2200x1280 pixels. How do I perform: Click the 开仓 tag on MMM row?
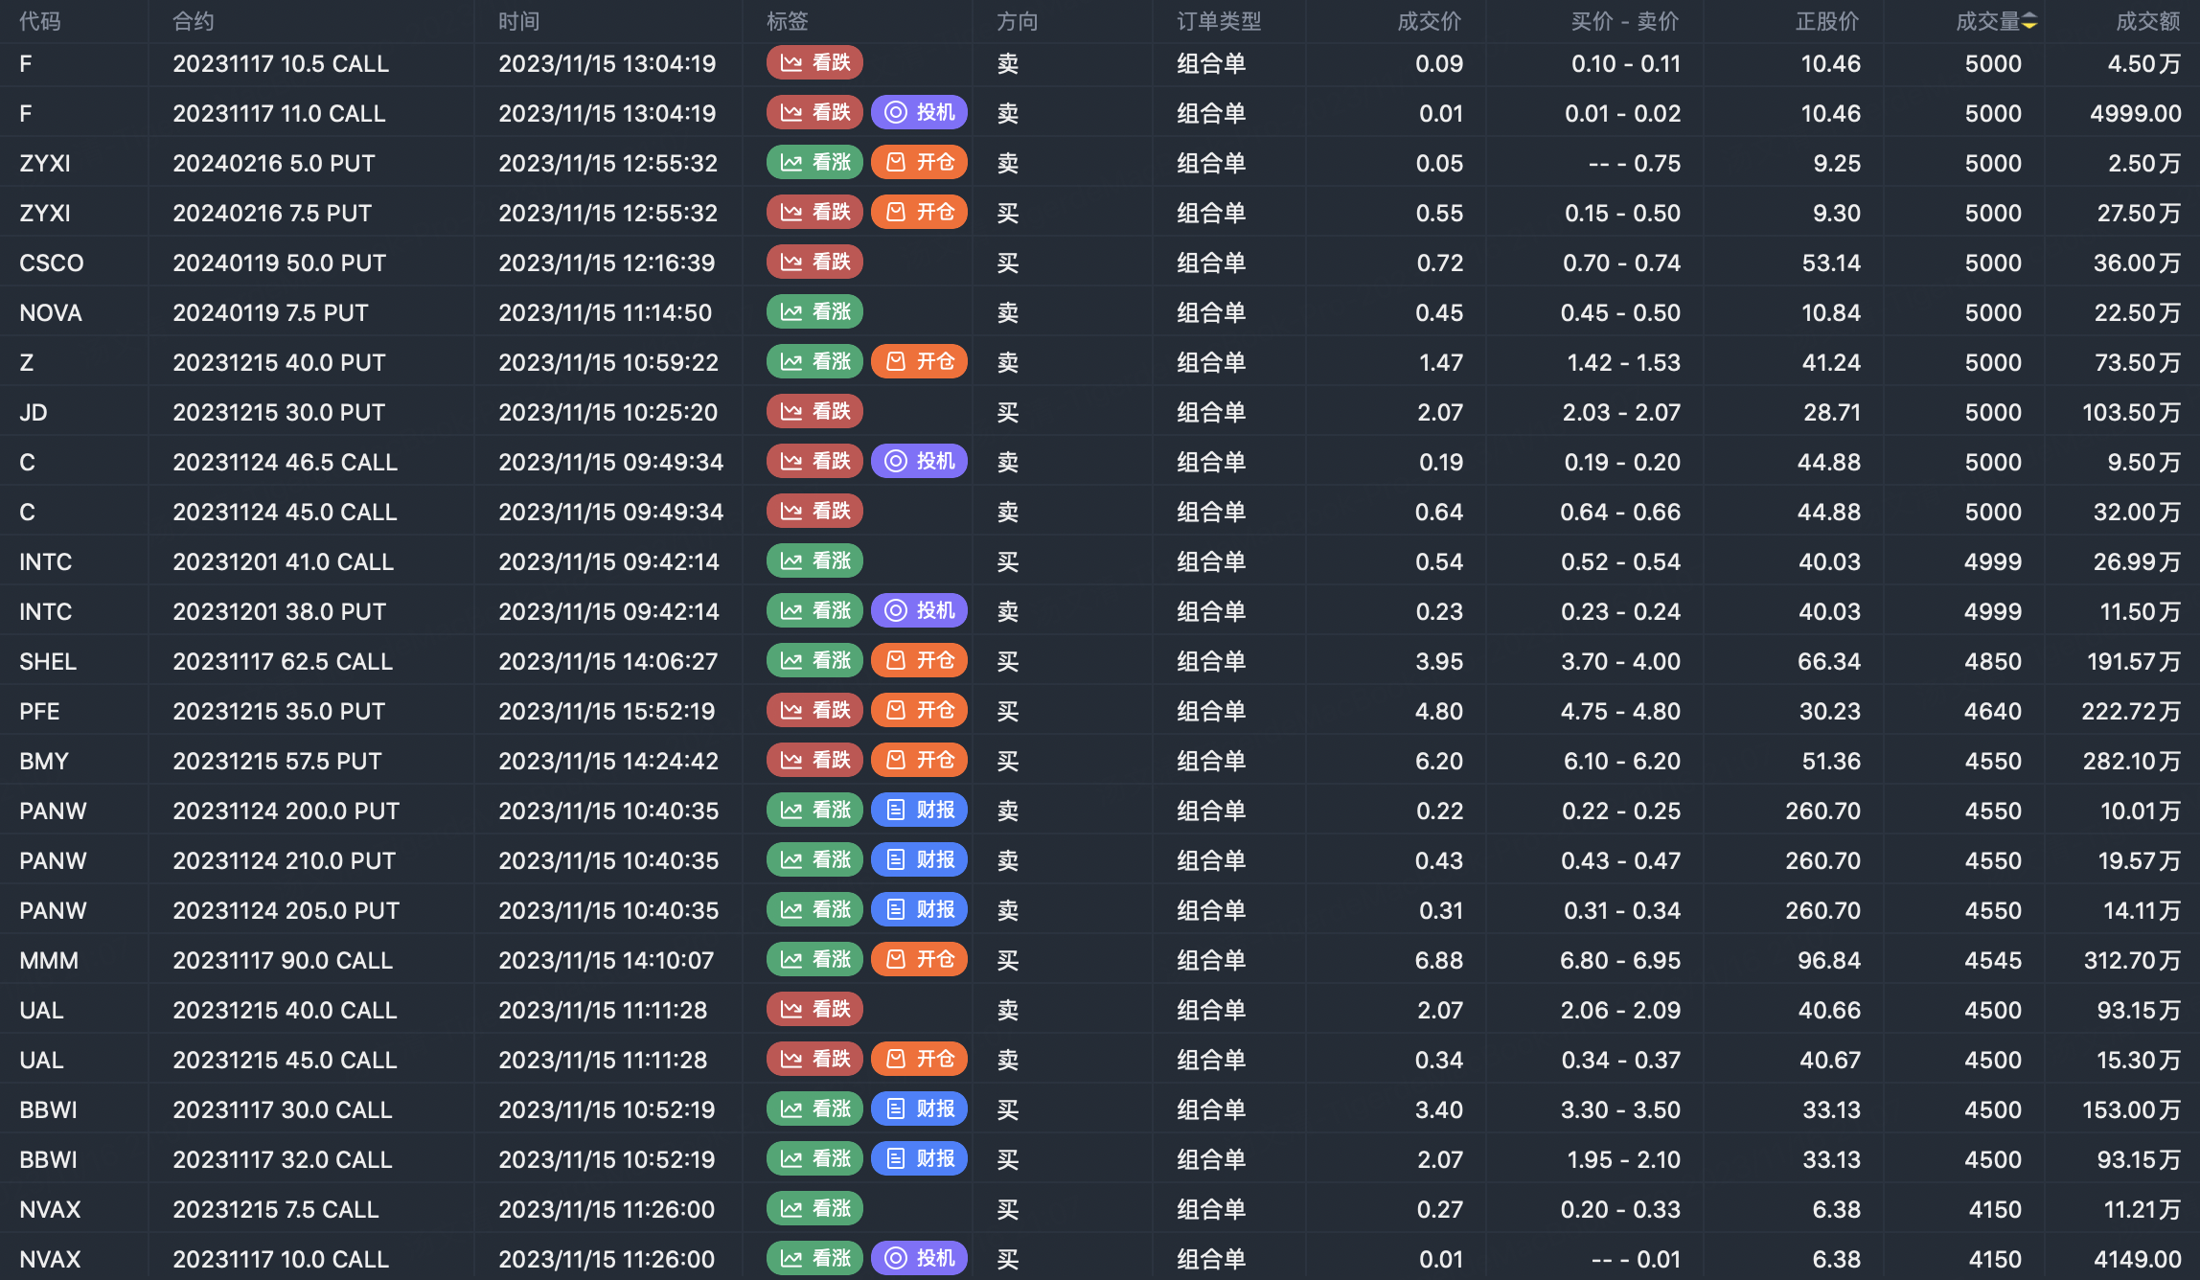[919, 960]
